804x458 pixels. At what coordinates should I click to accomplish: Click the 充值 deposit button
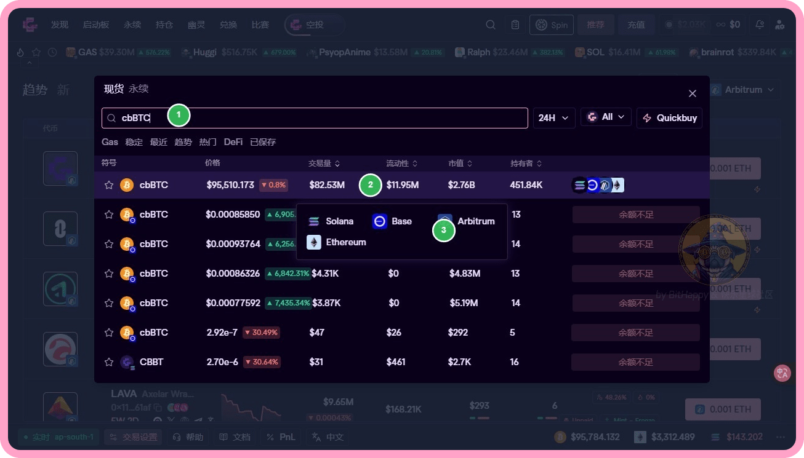coord(637,25)
